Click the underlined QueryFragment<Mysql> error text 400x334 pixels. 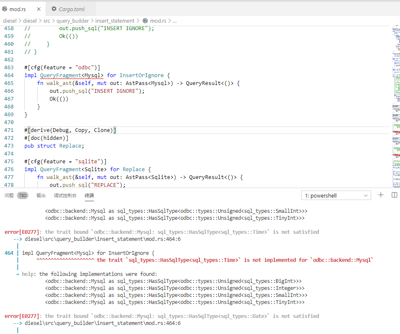point(72,75)
